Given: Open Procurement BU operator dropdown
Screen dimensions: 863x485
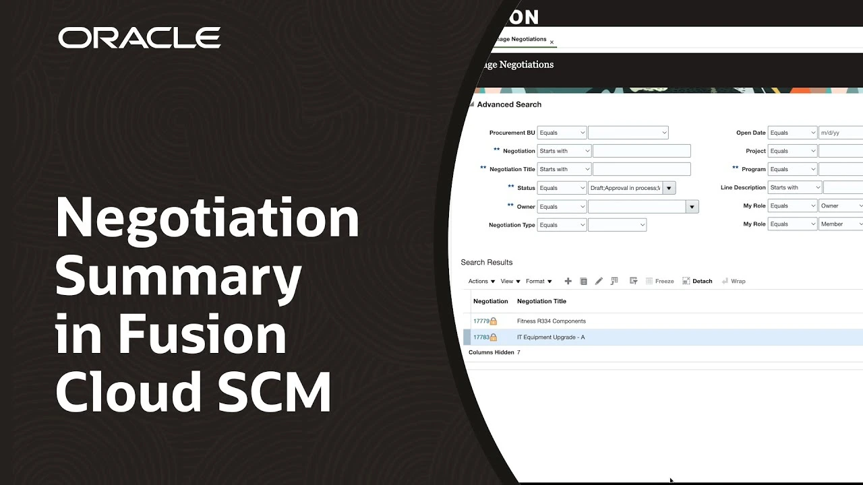Looking at the screenshot, I should click(x=562, y=133).
